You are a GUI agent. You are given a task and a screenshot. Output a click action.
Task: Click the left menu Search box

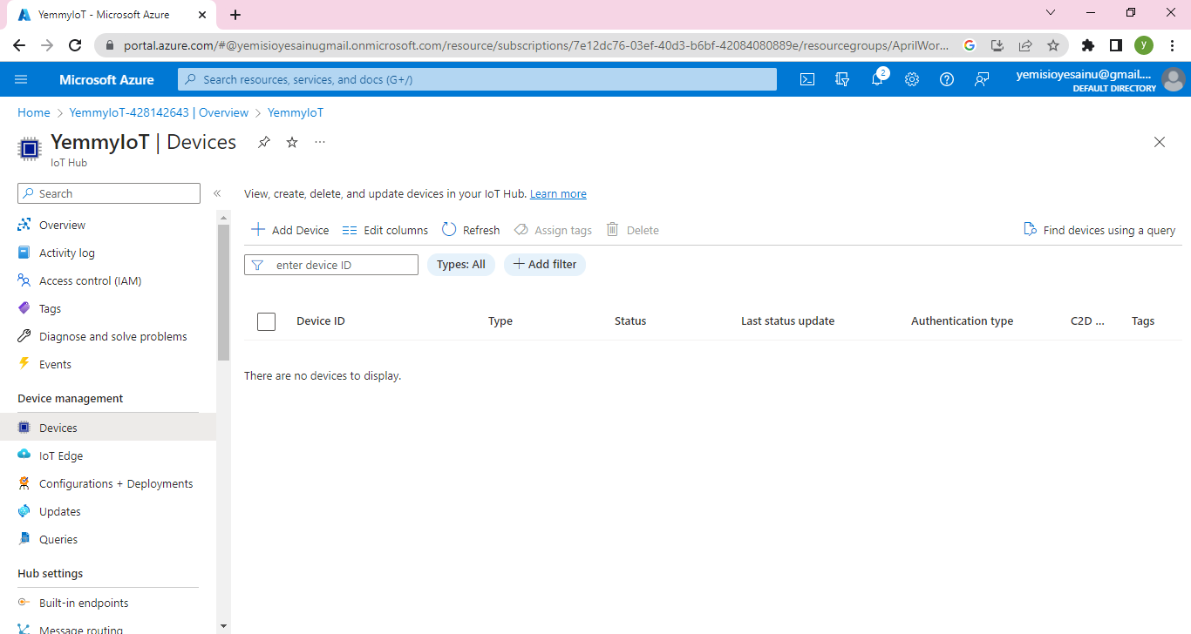[x=109, y=193]
